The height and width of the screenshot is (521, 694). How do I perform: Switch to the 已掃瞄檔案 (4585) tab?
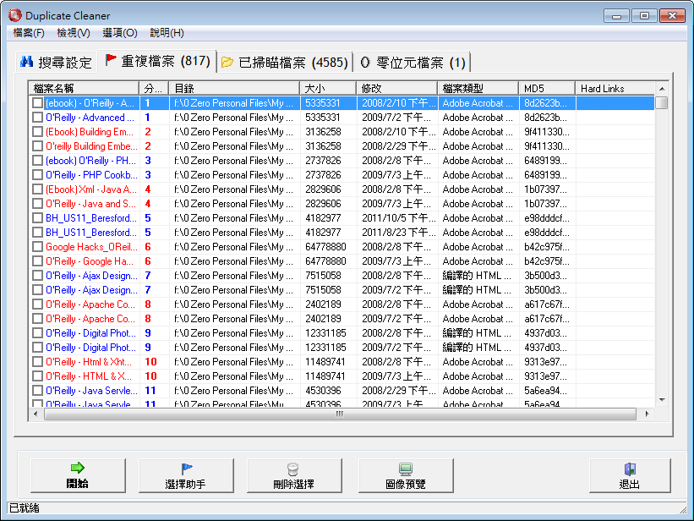point(285,62)
